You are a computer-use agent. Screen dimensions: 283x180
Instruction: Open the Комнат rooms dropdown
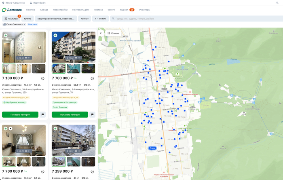click(84, 19)
